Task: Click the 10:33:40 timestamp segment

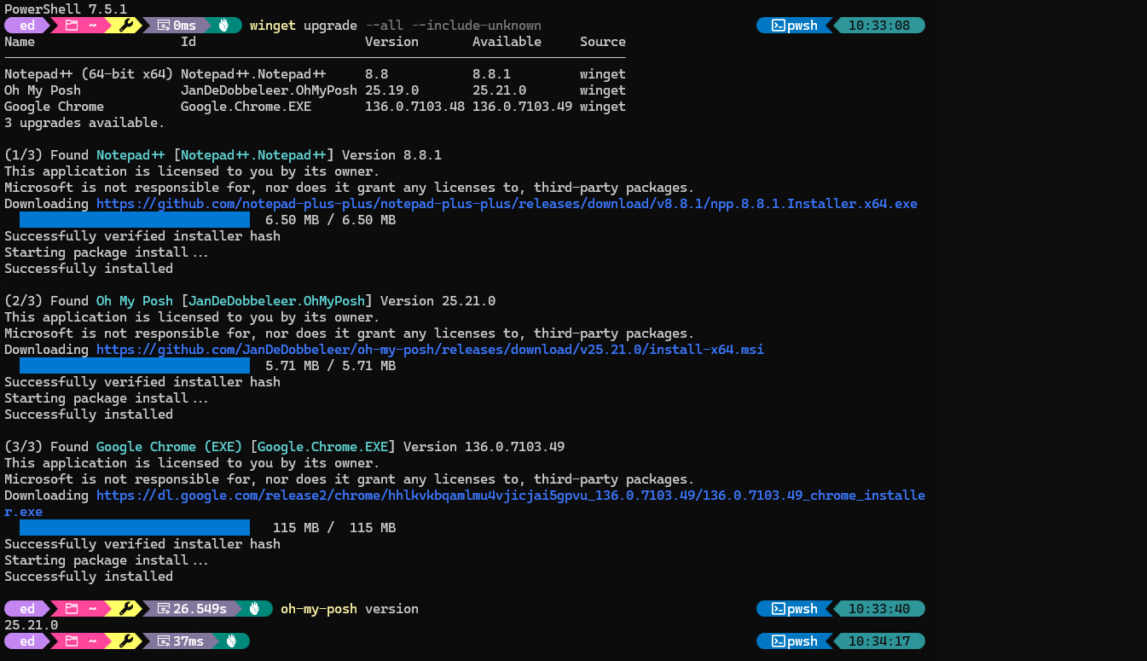Action: pos(878,609)
